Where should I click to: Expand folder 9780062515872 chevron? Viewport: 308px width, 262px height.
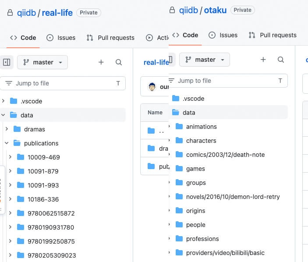(x=10, y=213)
